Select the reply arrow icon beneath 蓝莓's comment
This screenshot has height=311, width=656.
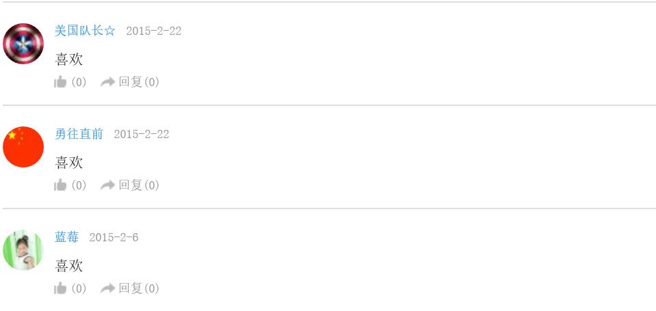click(107, 288)
